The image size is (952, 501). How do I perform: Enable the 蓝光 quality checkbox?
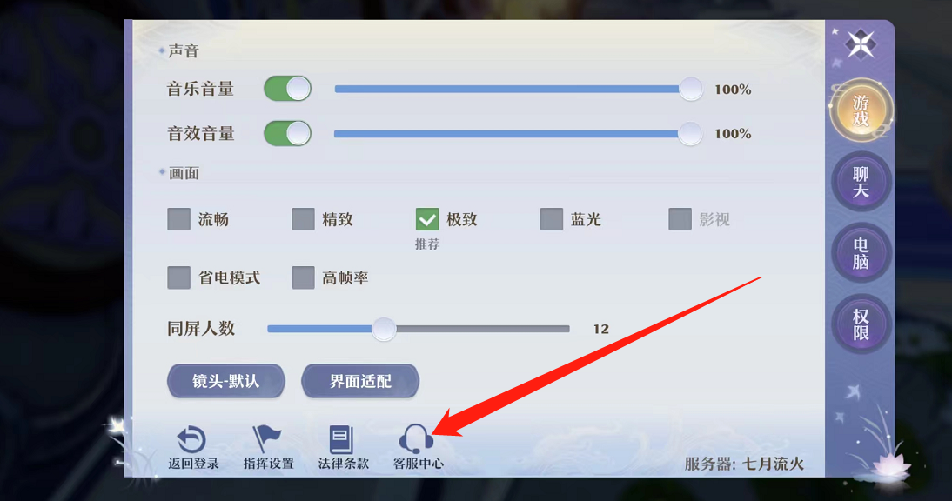tap(552, 219)
